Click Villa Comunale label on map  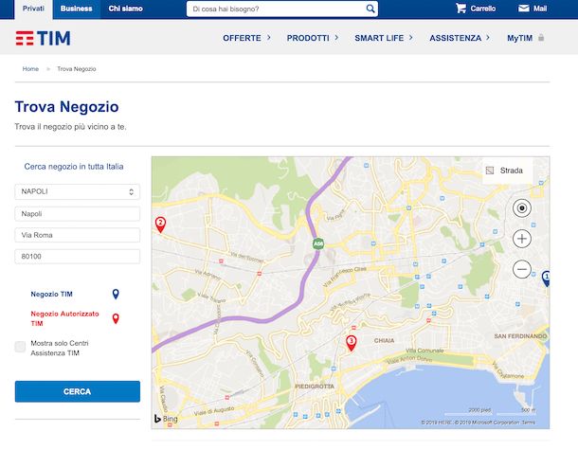coord(424,351)
